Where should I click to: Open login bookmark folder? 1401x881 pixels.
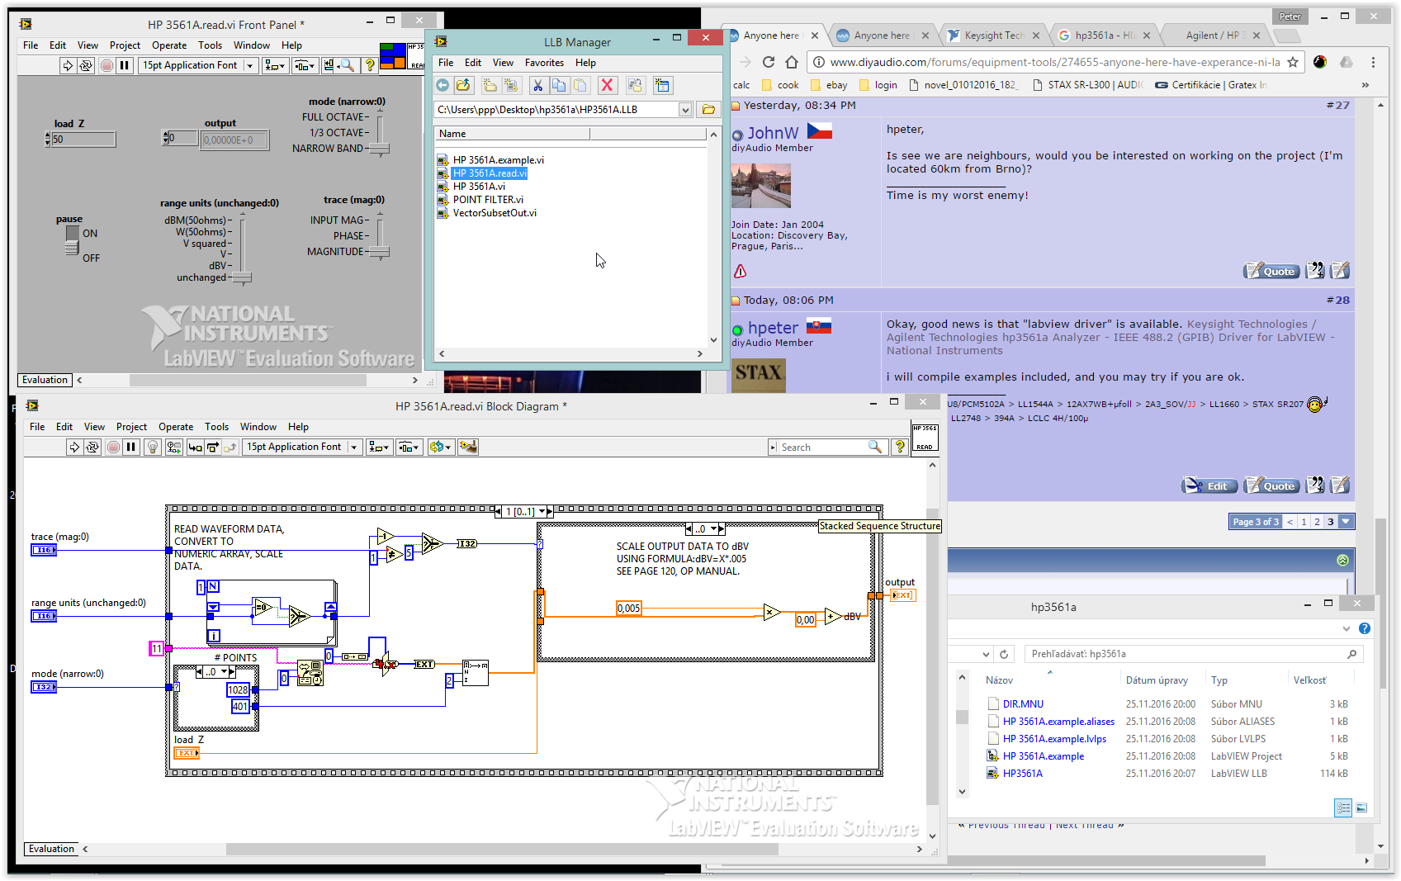tap(878, 85)
